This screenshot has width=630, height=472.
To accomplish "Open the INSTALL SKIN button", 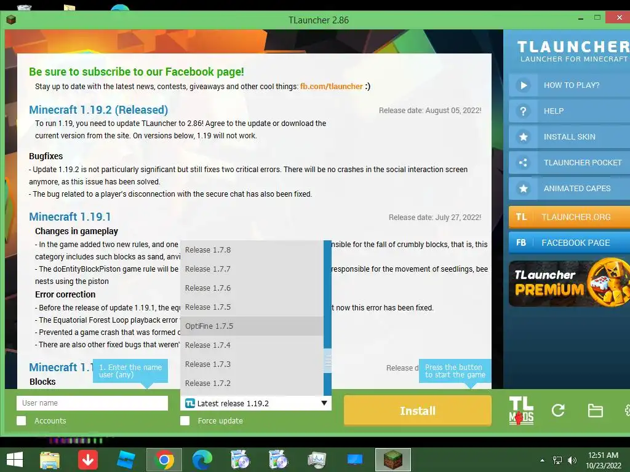I will point(569,137).
